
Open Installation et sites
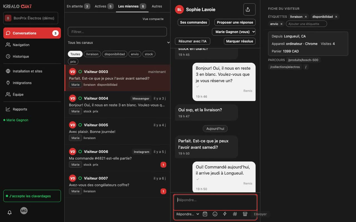point(32,71)
